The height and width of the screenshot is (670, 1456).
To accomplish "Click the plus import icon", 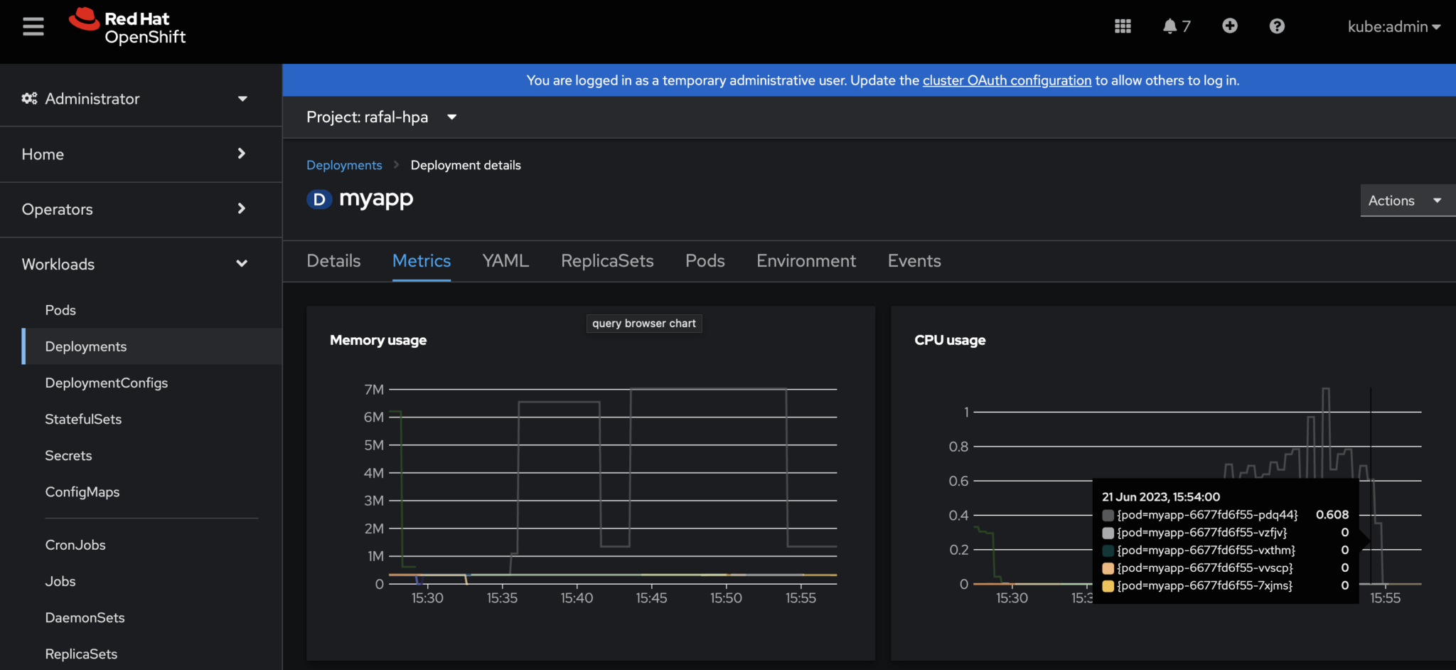I will [x=1230, y=26].
